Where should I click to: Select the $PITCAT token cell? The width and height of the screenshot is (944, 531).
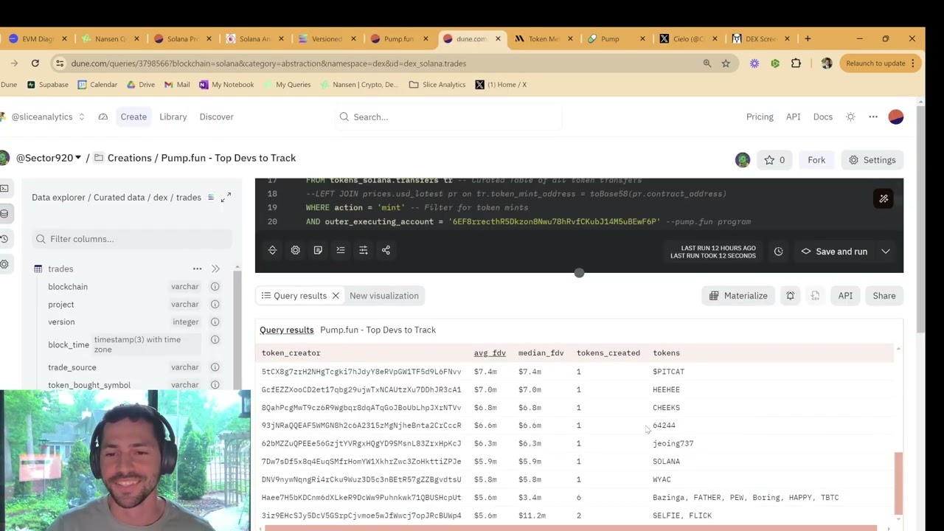668,372
